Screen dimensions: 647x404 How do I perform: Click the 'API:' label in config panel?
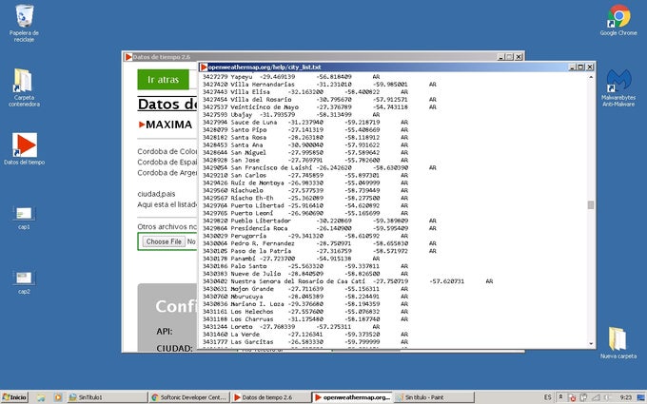tap(165, 332)
